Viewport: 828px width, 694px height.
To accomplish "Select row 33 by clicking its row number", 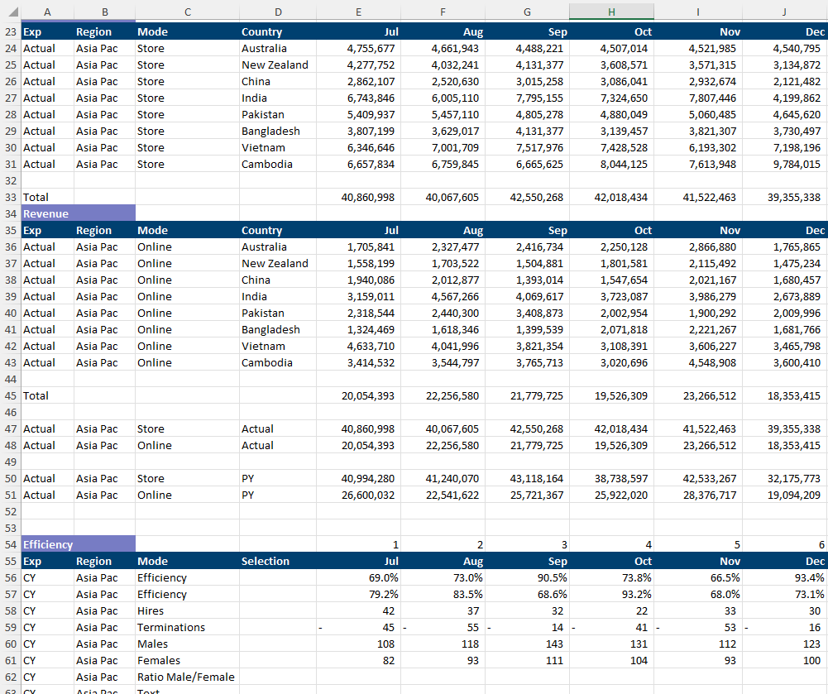I will [x=10, y=197].
